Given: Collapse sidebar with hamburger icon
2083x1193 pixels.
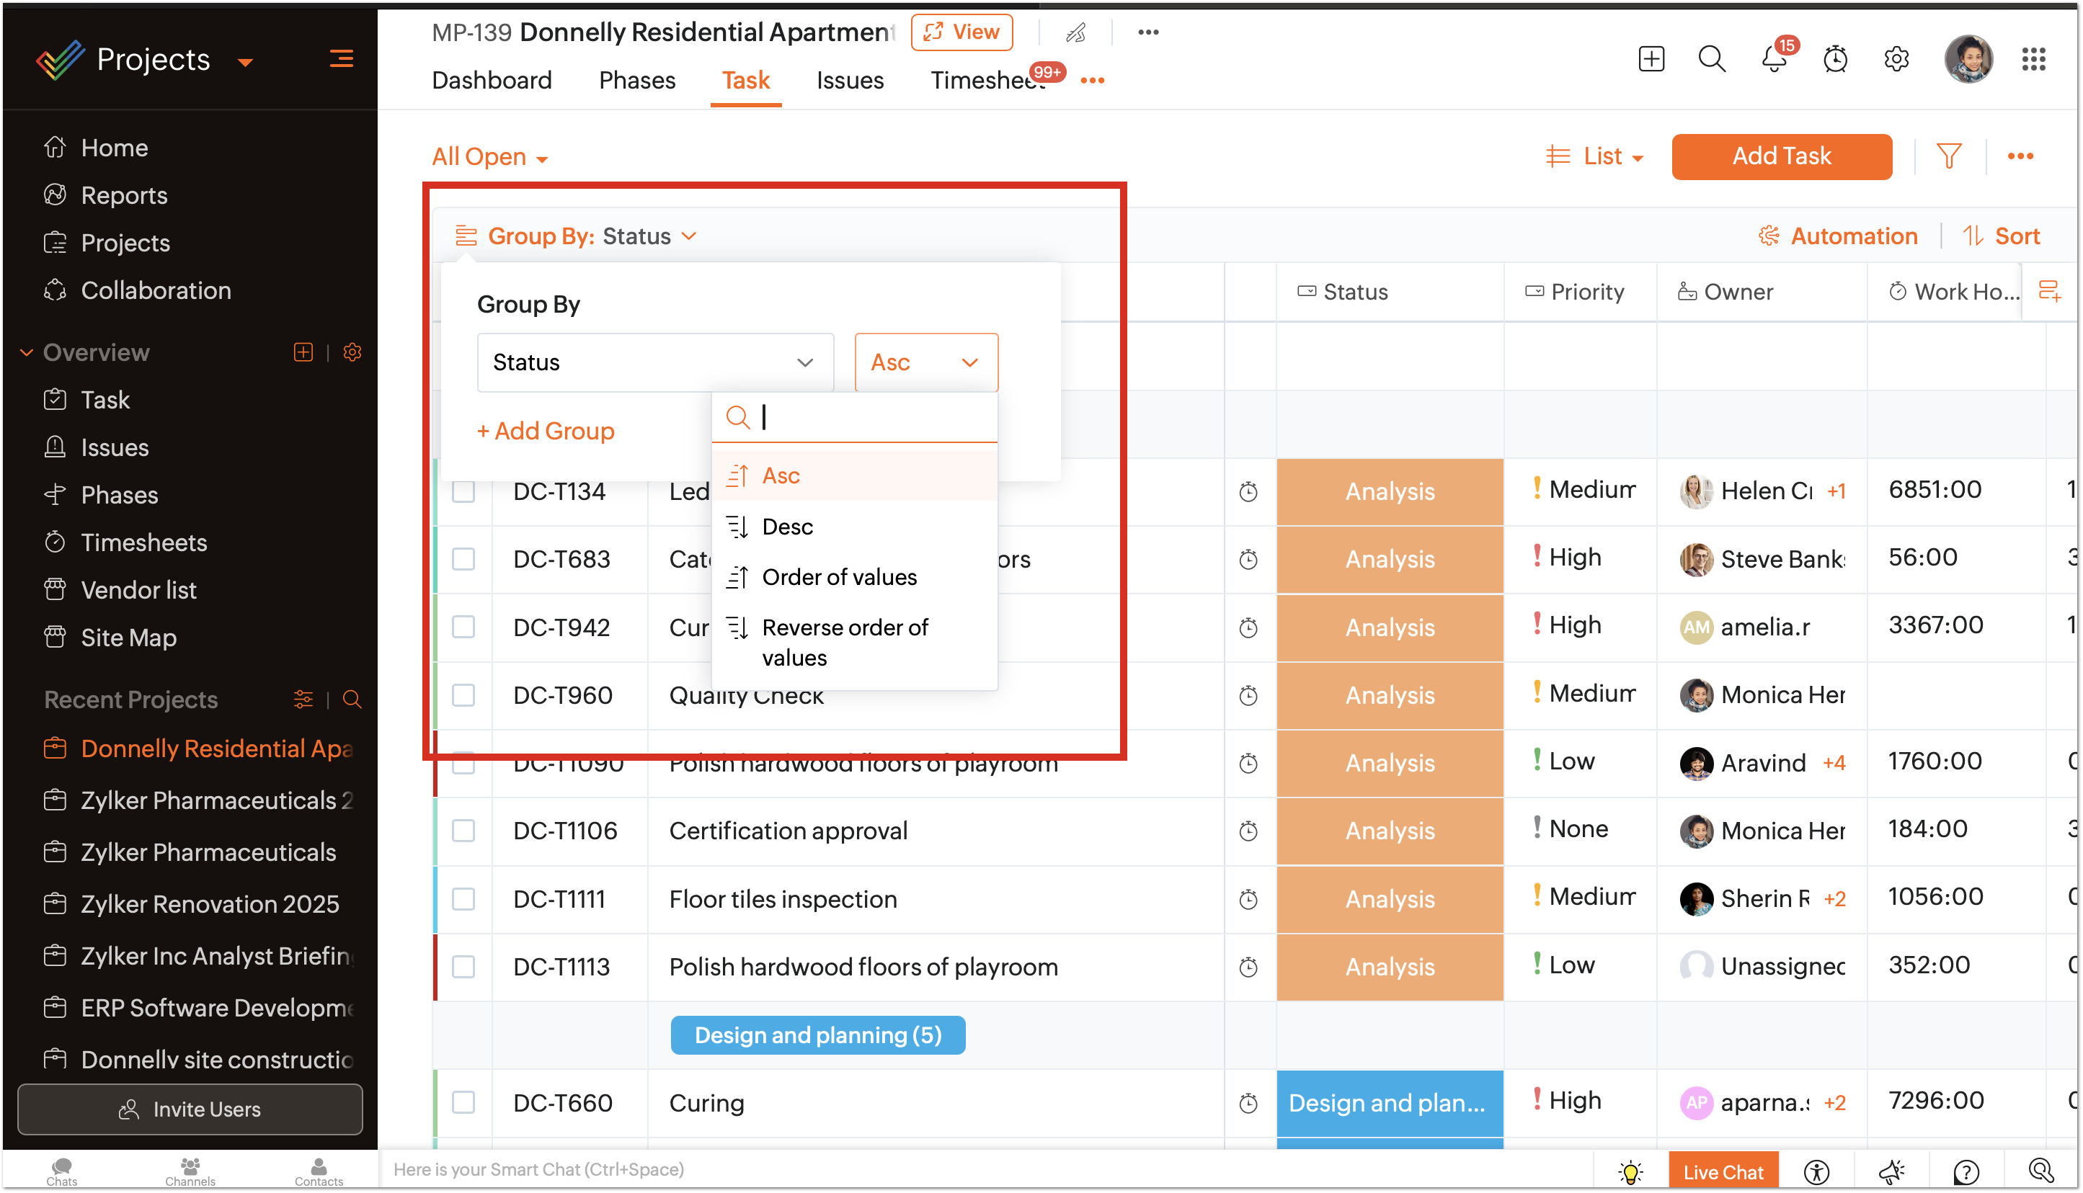Looking at the screenshot, I should point(341,59).
